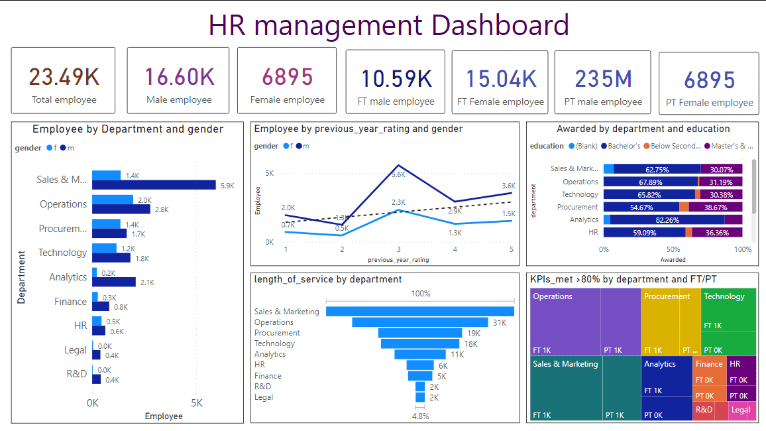Click the FT Female employee 15.04K card
The height and width of the screenshot is (431, 766).
(500, 82)
